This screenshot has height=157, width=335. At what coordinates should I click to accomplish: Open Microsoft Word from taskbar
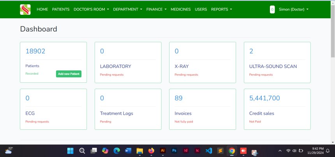tap(128, 151)
